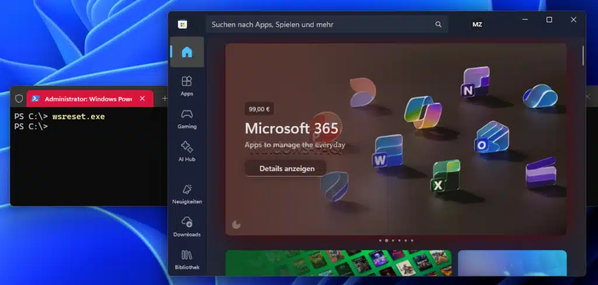Show Neuigkeiten in the Store sidebar

187,194
